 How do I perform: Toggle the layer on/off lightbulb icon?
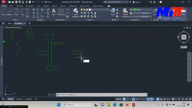82,10
